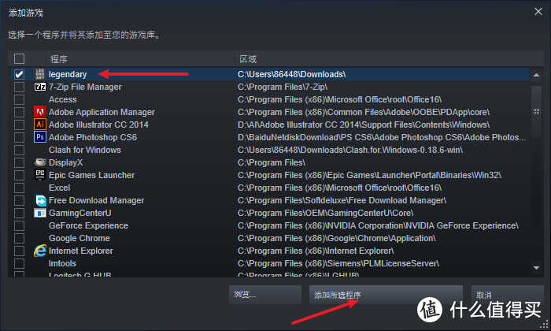Click the Epic Games Launcher icon
The image size is (551, 331).
pyautogui.click(x=40, y=175)
